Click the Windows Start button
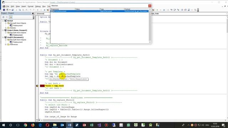The height and width of the screenshot is (128, 228). 3,125
